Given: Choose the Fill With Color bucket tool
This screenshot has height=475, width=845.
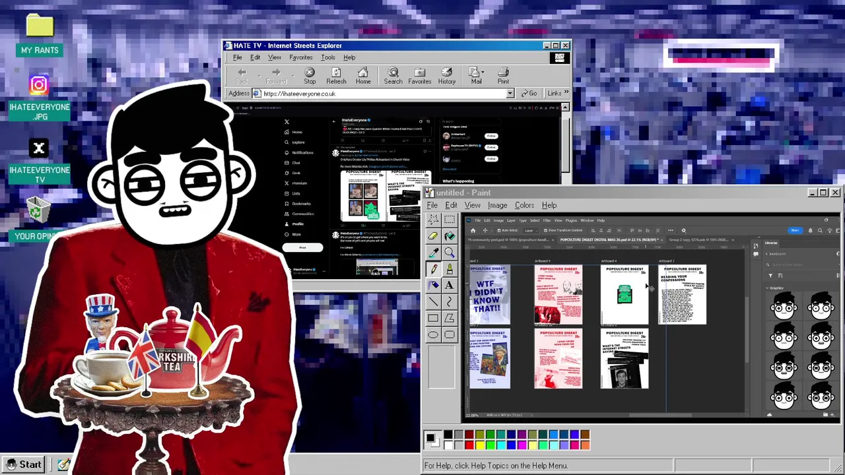Looking at the screenshot, I should (450, 236).
